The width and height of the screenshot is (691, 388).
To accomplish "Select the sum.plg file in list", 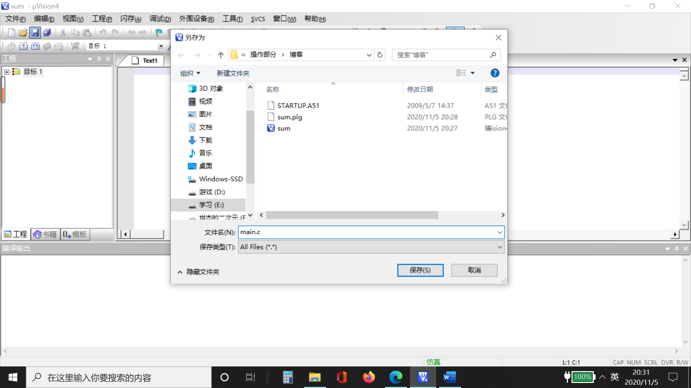I will 290,117.
